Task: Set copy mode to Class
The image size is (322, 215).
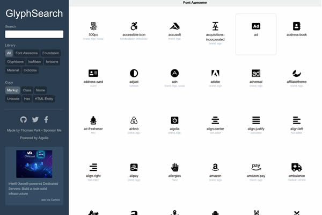Action: pyautogui.click(x=27, y=90)
